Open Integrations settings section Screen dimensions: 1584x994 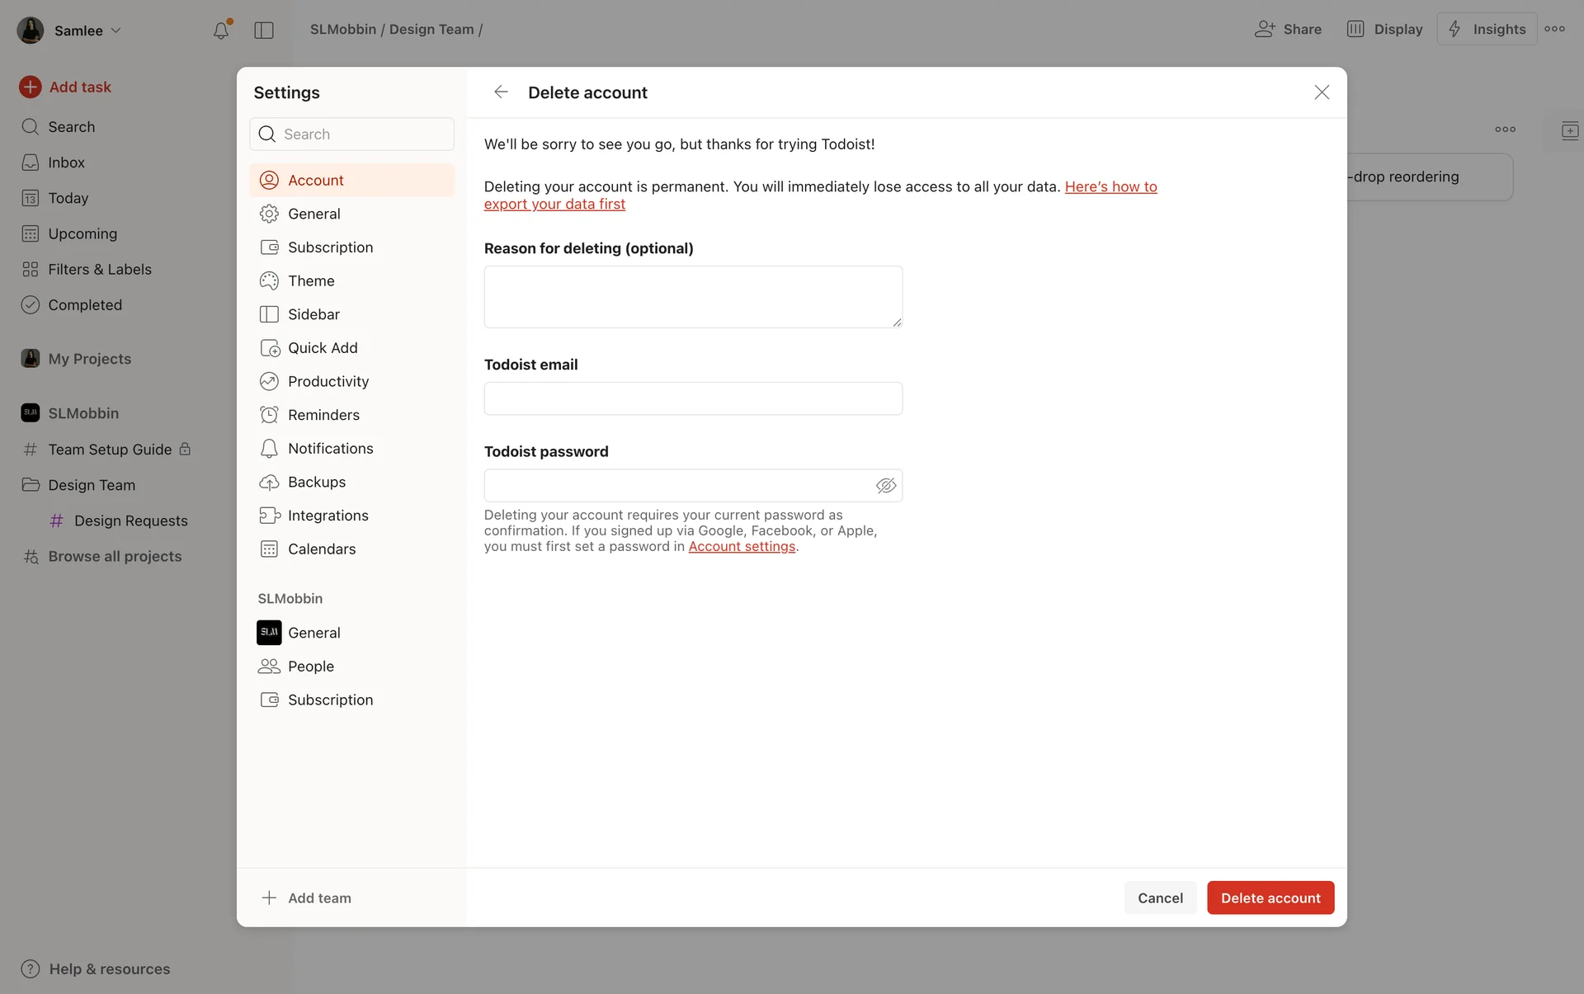(x=328, y=516)
